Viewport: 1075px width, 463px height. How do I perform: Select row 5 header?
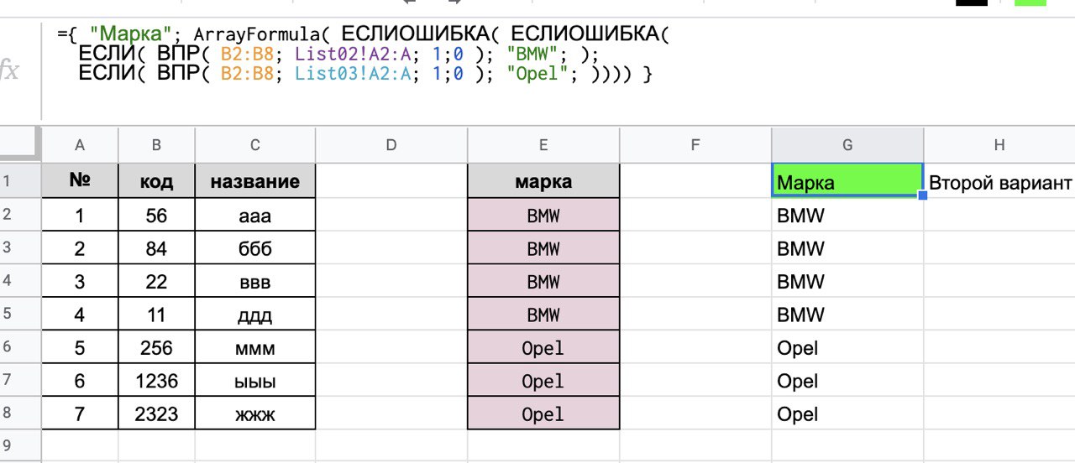(x=20, y=315)
